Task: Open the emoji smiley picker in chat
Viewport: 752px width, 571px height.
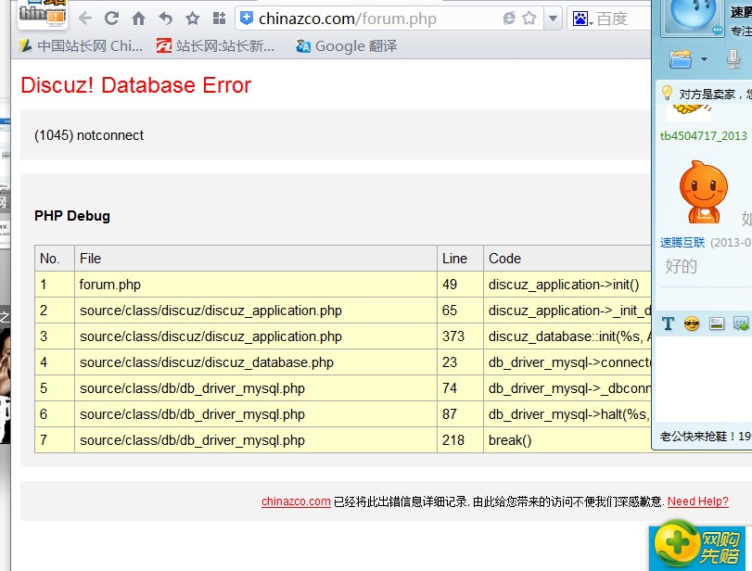Action: click(692, 324)
